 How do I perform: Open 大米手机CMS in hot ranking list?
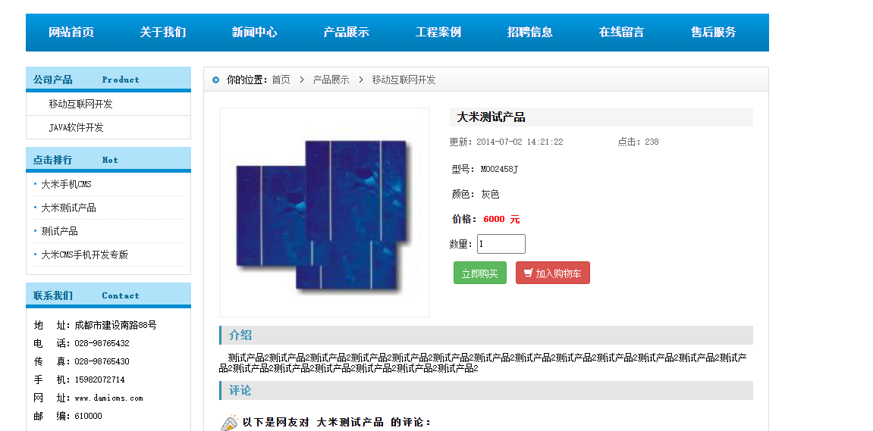point(66,184)
